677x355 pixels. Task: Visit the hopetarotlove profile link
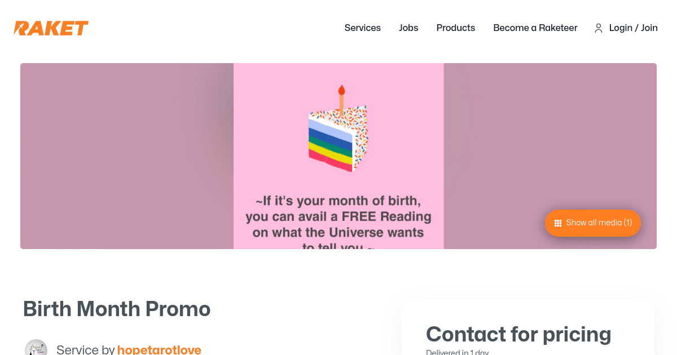coord(159,349)
